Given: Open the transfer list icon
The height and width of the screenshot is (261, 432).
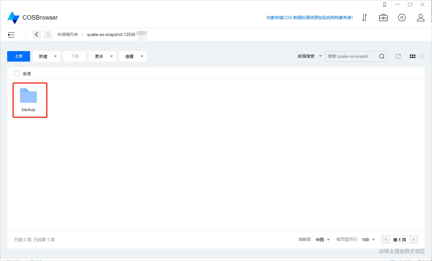Looking at the screenshot, I should [x=365, y=17].
